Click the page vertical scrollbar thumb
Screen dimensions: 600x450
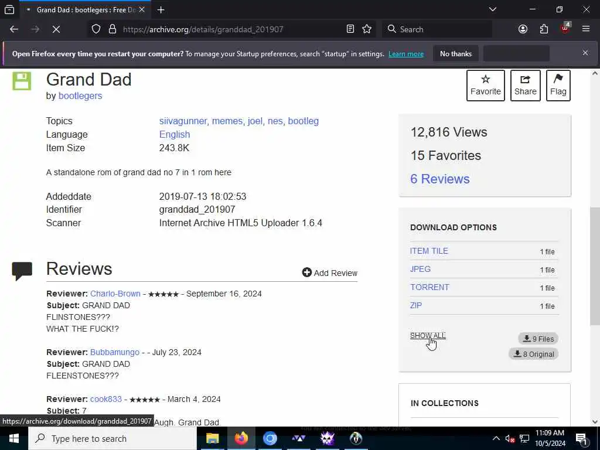[595, 267]
